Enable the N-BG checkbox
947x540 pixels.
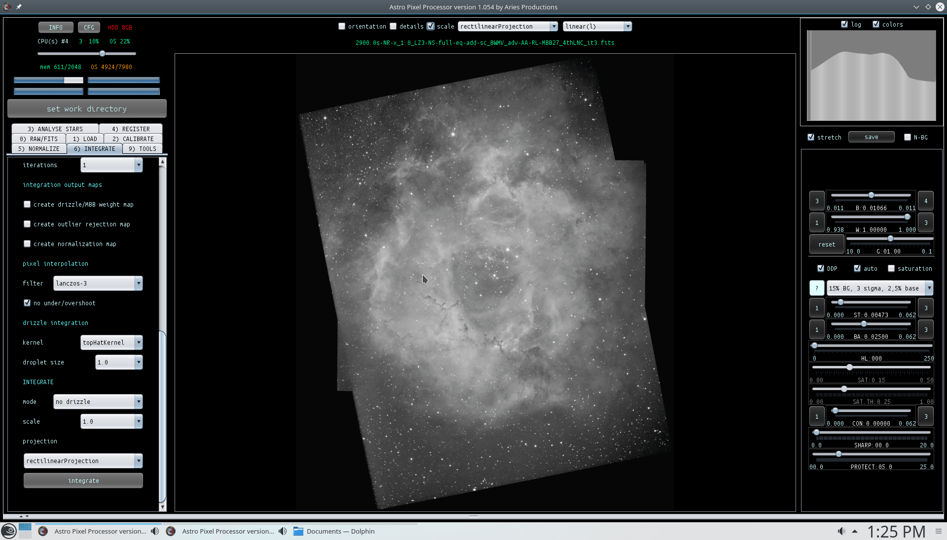coord(908,137)
